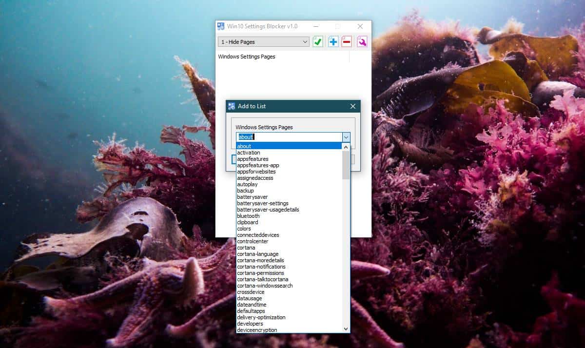585x348 pixels.
Task: Select 'cortana-permissions' in the list
Action: coord(289,273)
